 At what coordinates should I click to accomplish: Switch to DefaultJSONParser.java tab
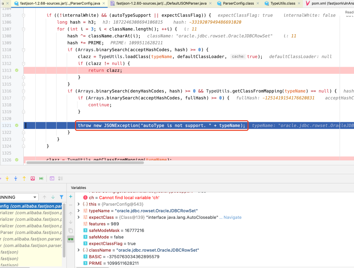161,3
